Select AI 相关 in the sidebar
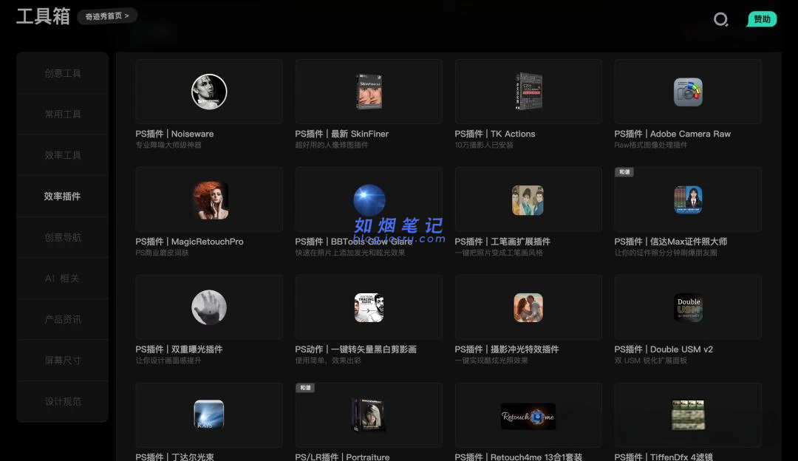 (63, 279)
